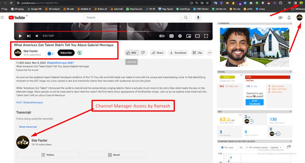
Task: Click the Auth Facebook button
Action: 254,102
